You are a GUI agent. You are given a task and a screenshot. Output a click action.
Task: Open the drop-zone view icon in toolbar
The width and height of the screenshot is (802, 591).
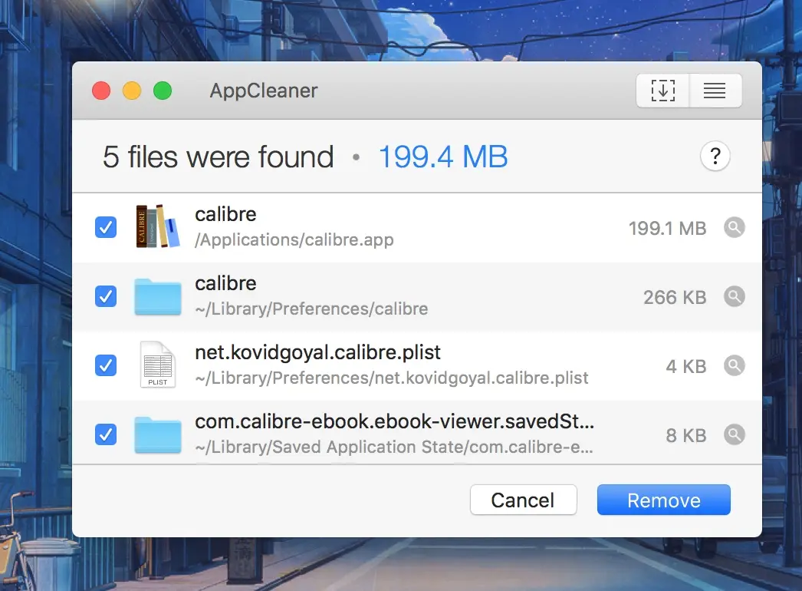pyautogui.click(x=663, y=91)
